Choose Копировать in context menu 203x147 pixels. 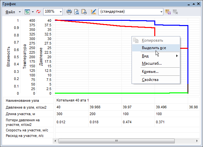(152, 40)
